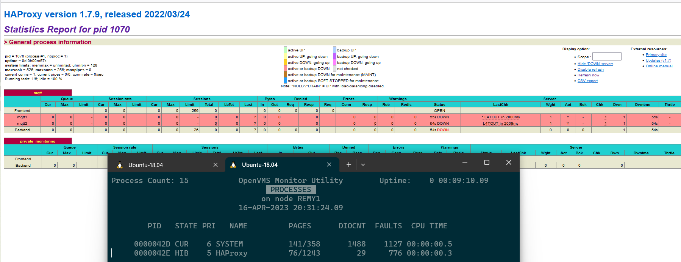
Task: Click the L4TOUT in 2009ms check result
Action: pyautogui.click(x=500, y=124)
